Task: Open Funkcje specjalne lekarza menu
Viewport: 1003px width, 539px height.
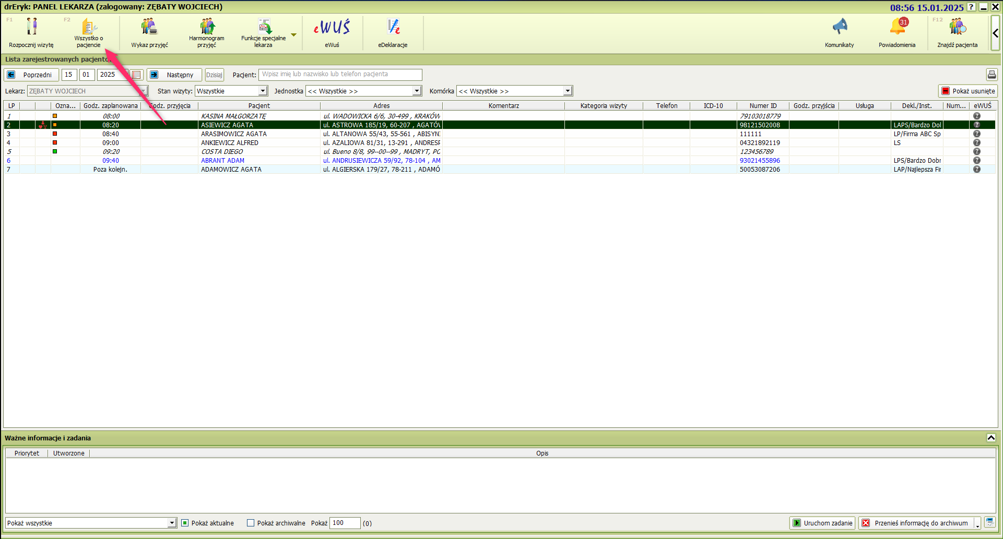Action: point(264,32)
